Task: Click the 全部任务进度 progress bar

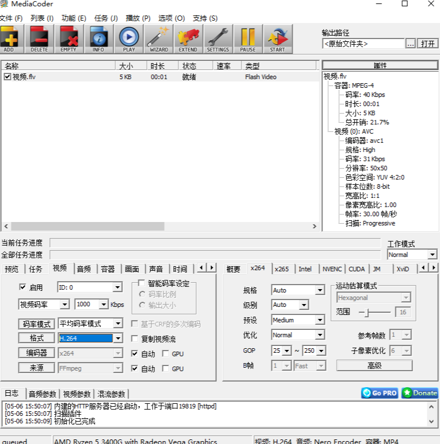Action: pos(215,255)
